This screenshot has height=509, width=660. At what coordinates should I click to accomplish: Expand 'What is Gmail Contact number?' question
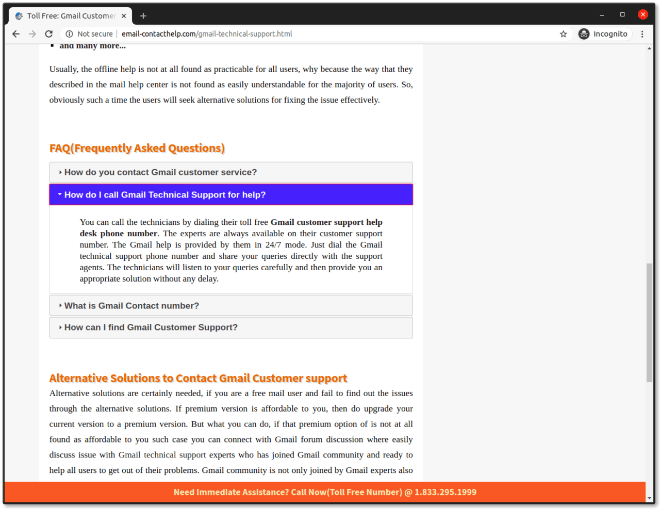(231, 306)
